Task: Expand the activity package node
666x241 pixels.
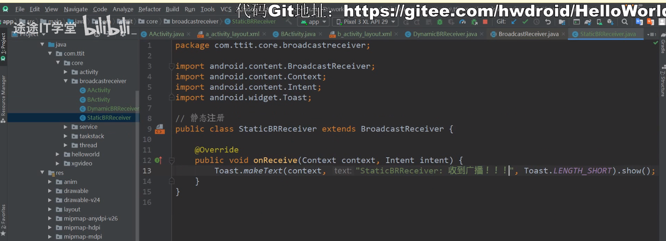Action: [66, 72]
